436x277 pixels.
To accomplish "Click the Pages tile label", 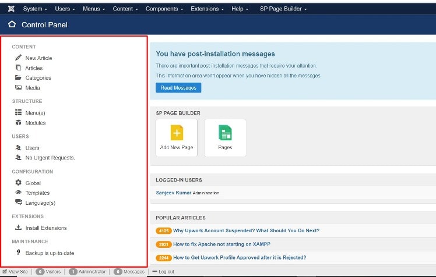I will (225, 147).
